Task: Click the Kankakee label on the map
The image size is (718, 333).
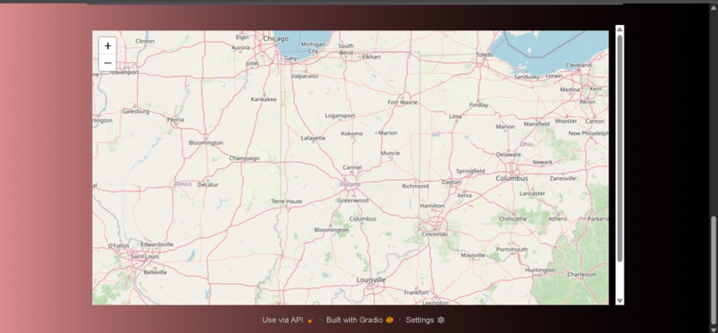Action: (264, 99)
